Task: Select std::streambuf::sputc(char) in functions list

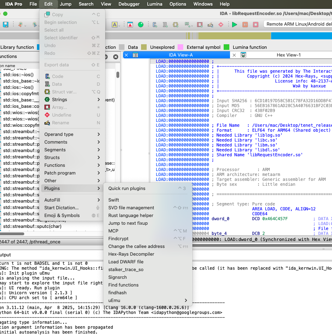Action: tap(32, 226)
